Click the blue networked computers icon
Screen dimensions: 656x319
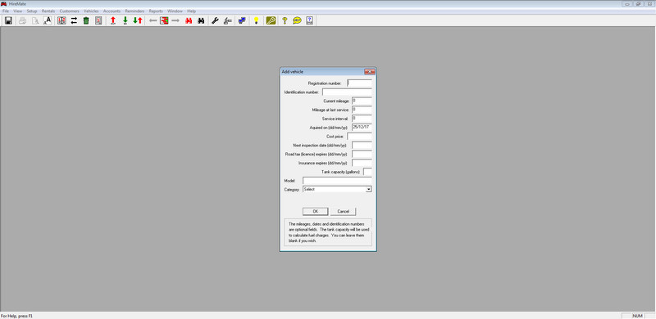241,20
